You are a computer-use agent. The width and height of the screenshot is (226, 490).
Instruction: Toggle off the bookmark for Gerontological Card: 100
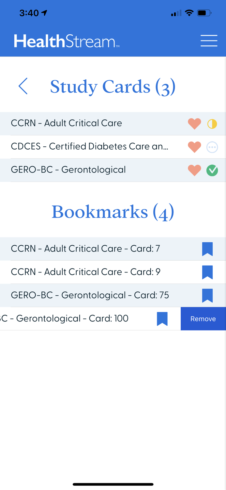[x=162, y=318]
